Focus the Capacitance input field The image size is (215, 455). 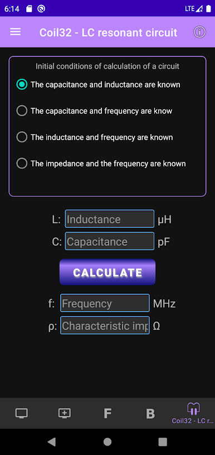point(109,241)
